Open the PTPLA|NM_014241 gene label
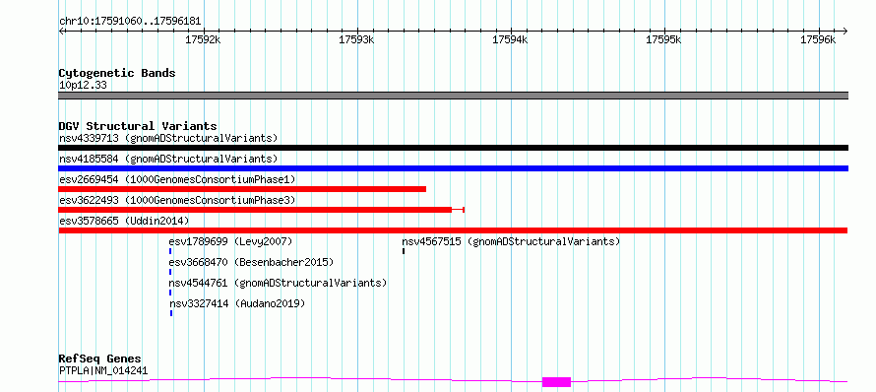This screenshot has height=392, width=876. (103, 370)
